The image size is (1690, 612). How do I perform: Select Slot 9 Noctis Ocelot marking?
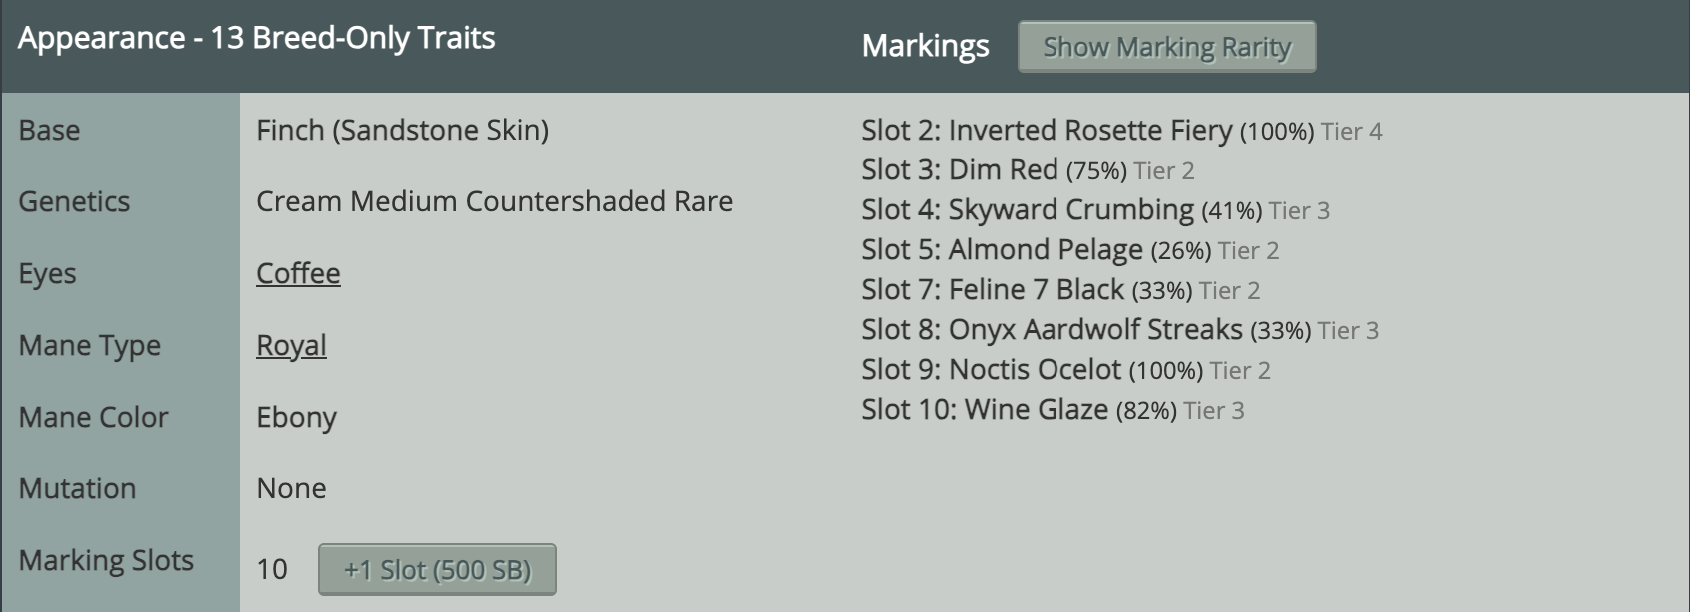tap(1065, 370)
